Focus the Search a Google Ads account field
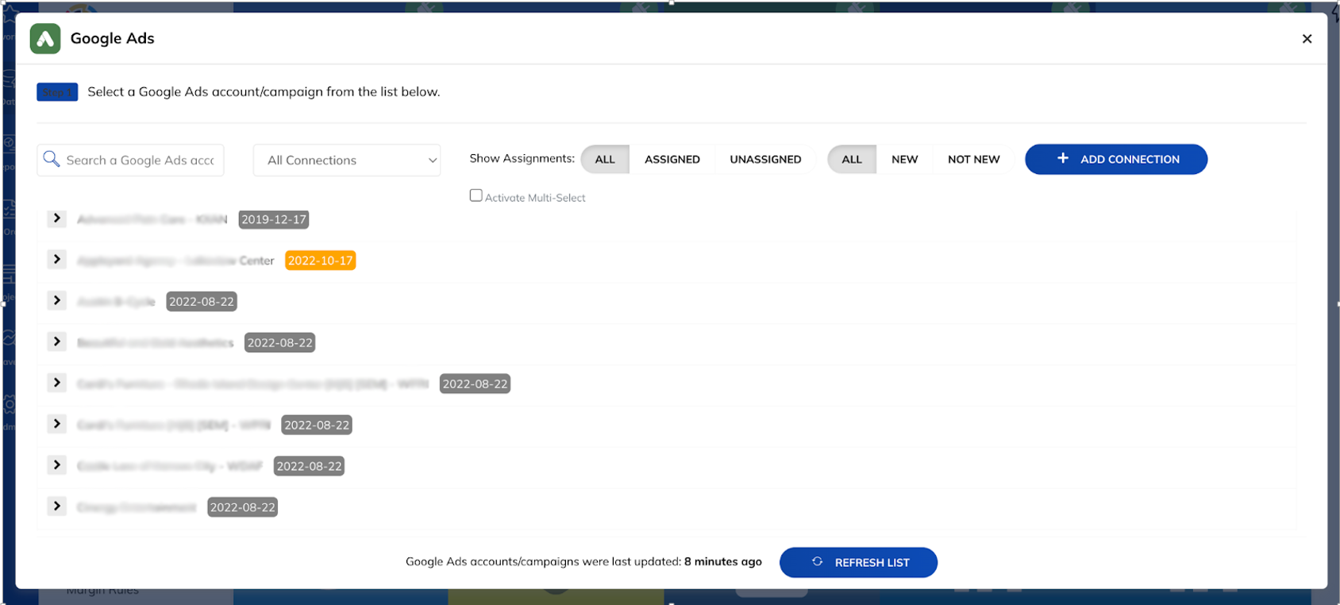The image size is (1340, 605). point(131,160)
